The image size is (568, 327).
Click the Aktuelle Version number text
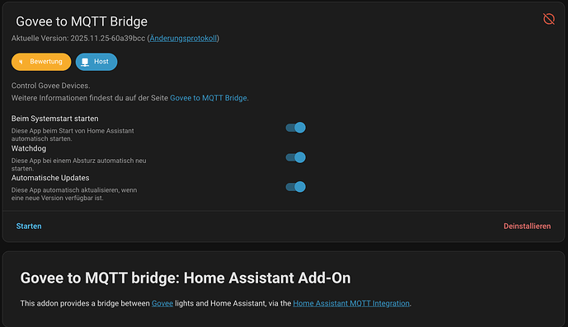coord(108,39)
